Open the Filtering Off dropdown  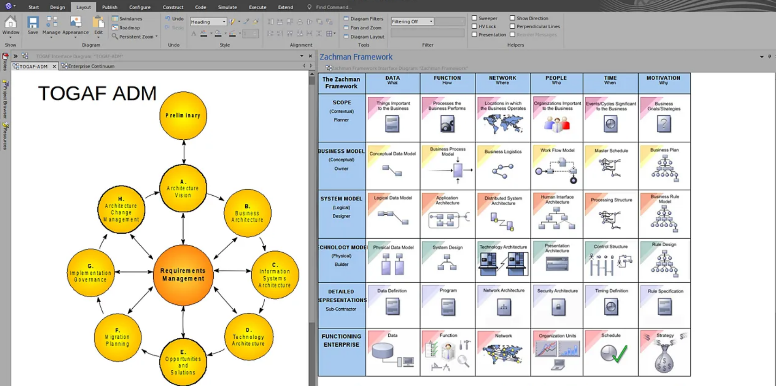pos(412,21)
